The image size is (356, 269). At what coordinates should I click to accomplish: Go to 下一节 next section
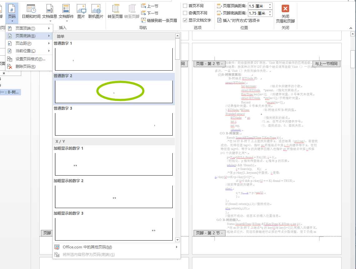click(150, 13)
